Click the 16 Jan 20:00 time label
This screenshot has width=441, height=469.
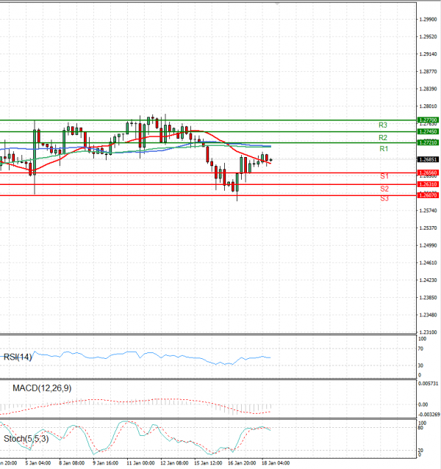242,463
